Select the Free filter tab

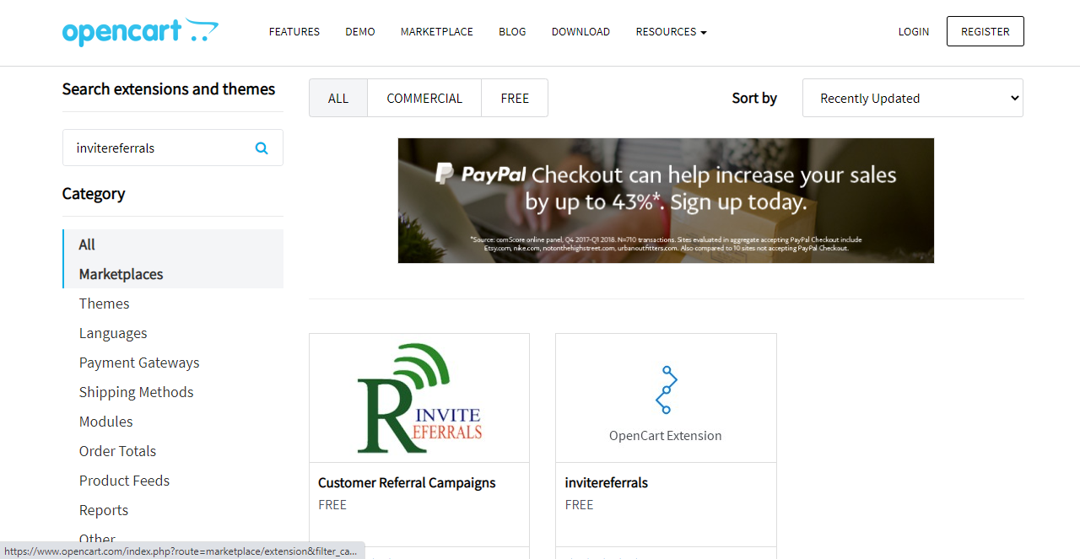tap(515, 98)
